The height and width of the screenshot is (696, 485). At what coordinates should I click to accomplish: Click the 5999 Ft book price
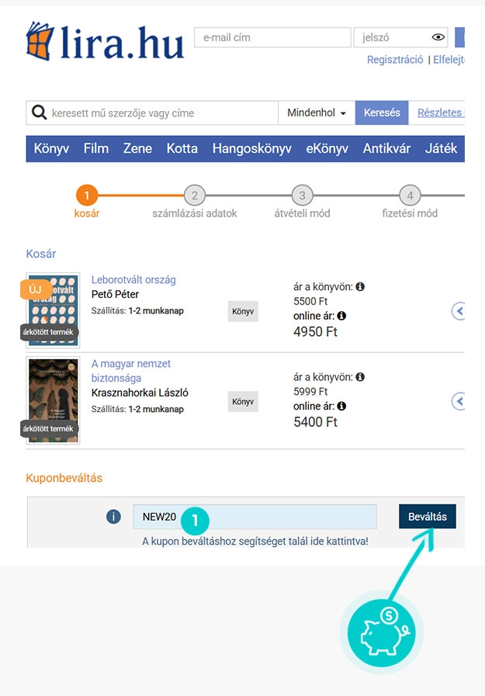(x=310, y=392)
